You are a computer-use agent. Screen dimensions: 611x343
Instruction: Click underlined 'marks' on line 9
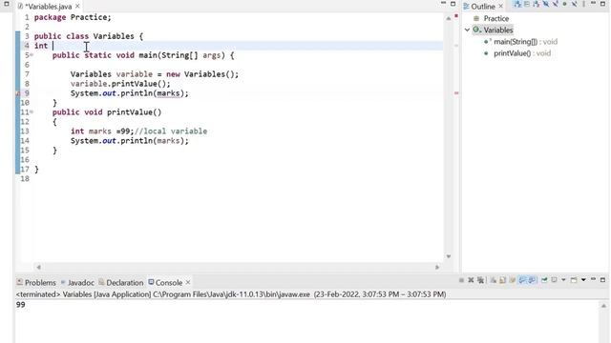pos(168,93)
